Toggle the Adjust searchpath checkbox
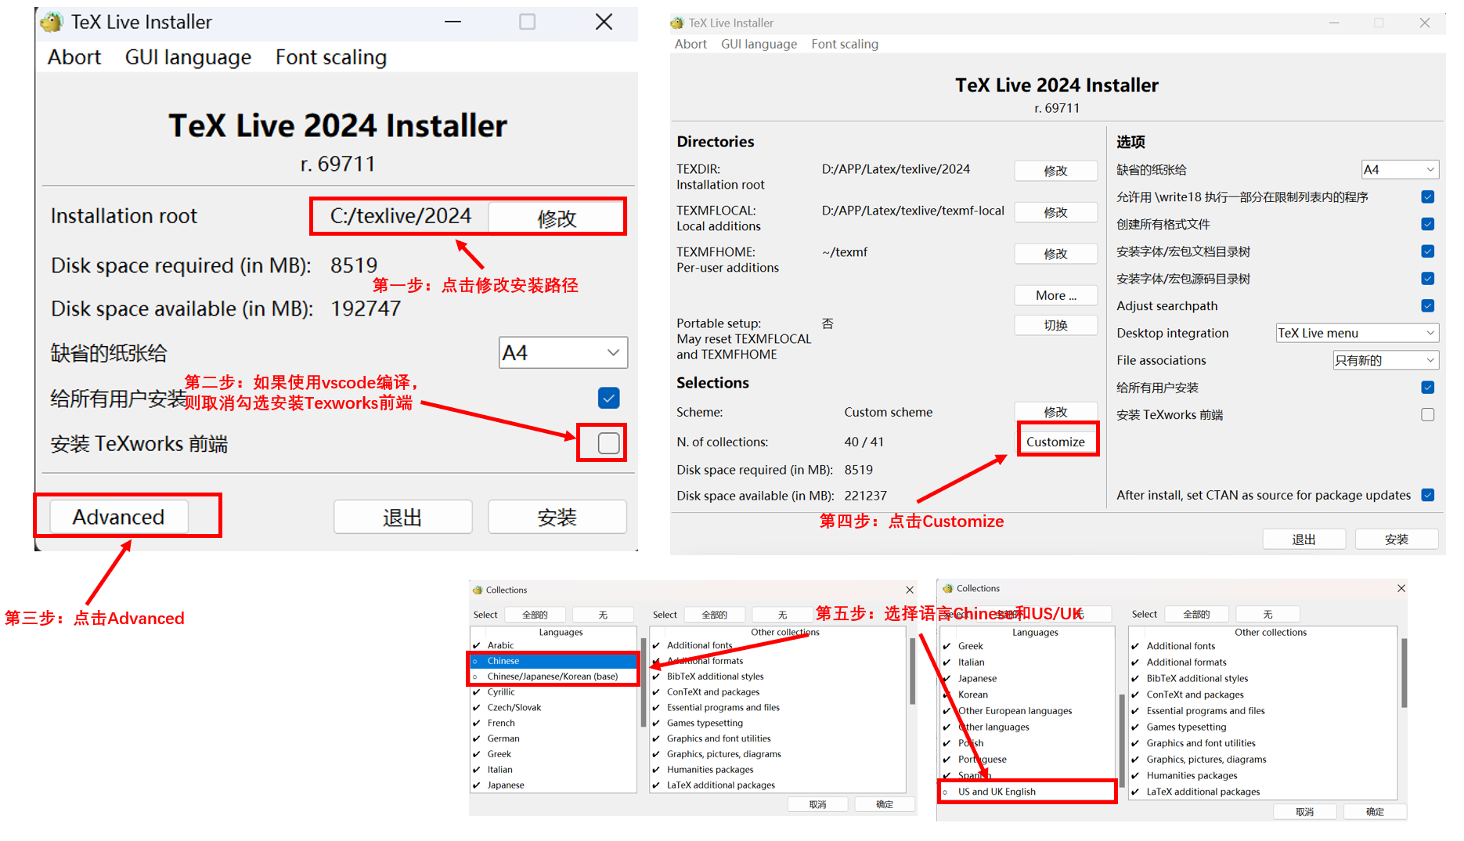This screenshot has width=1464, height=841. click(1428, 306)
